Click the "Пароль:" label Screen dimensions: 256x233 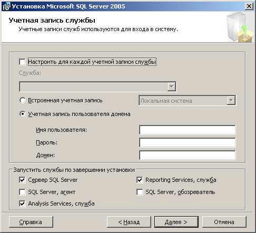point(47,142)
